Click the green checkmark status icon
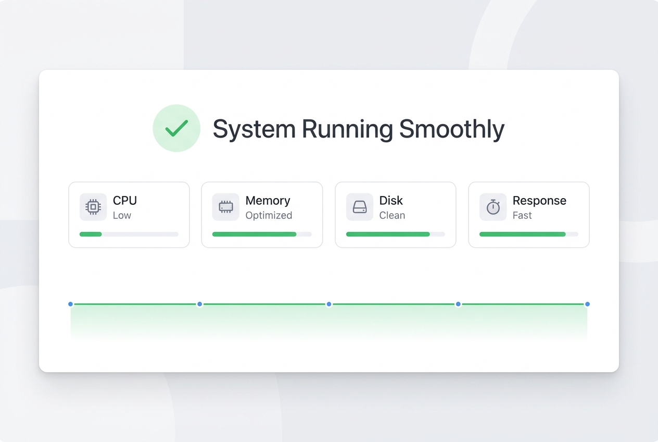This screenshot has width=658, height=442. pyautogui.click(x=176, y=128)
